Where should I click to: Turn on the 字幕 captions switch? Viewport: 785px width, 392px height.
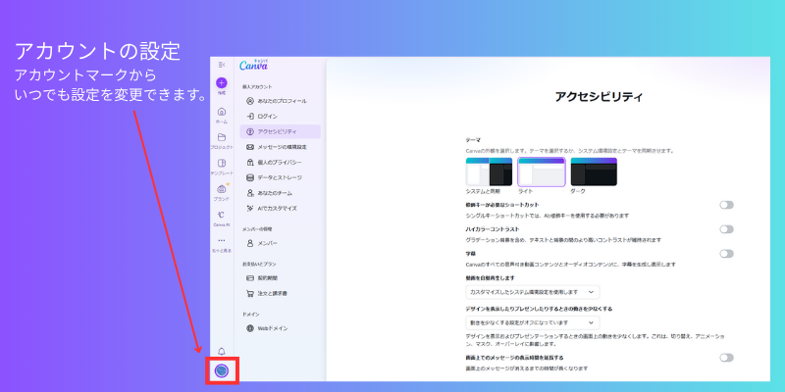(x=726, y=254)
